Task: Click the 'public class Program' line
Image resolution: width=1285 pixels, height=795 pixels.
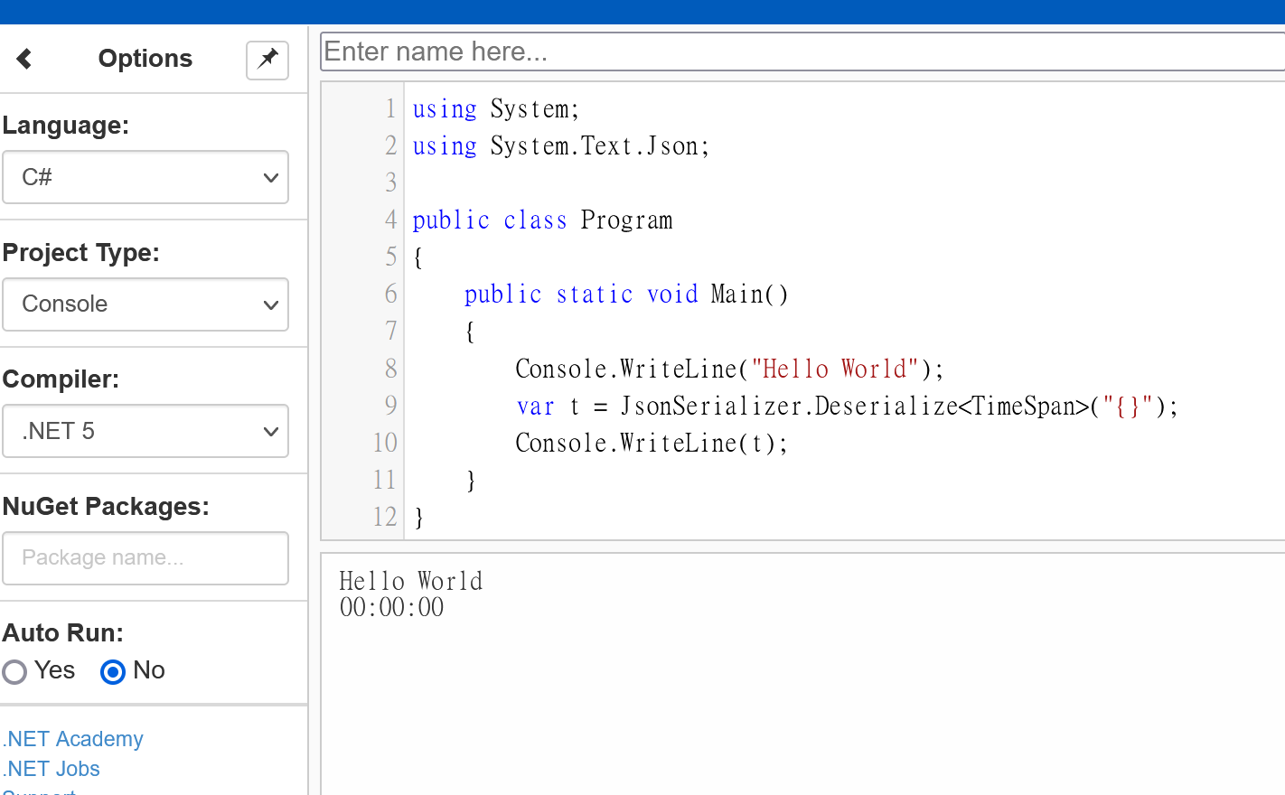Action: point(542,220)
